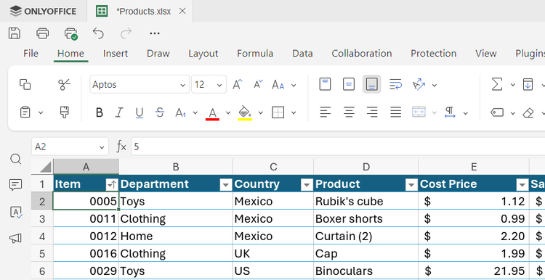This screenshot has width=545, height=280.
Task: Click the Text Direction icon
Action: pos(450,112)
